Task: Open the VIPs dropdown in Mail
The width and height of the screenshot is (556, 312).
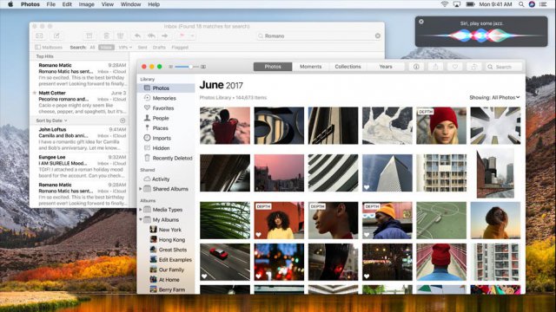Action: click(125, 47)
